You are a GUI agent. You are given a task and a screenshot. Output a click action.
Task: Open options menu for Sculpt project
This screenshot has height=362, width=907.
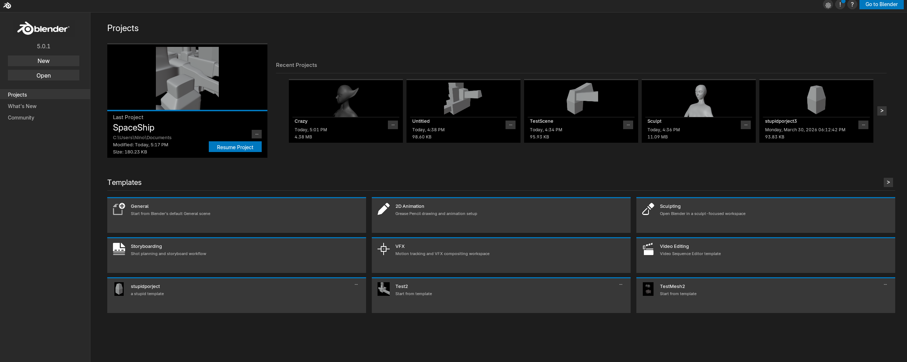[x=746, y=125]
